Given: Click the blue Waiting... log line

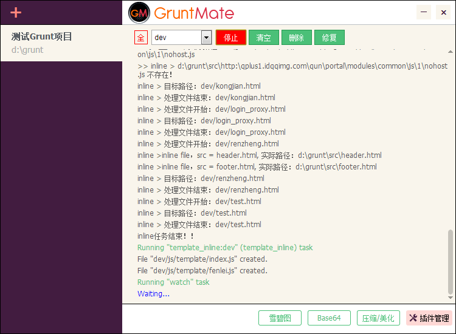Looking at the screenshot, I should click(x=153, y=294).
